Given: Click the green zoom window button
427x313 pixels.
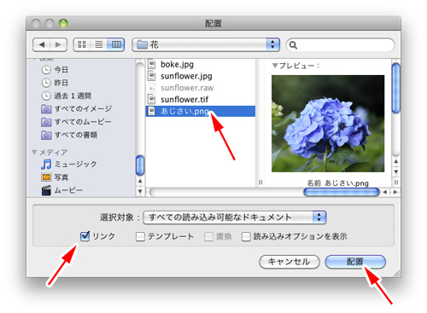Looking at the screenshot, I should pos(63,23).
